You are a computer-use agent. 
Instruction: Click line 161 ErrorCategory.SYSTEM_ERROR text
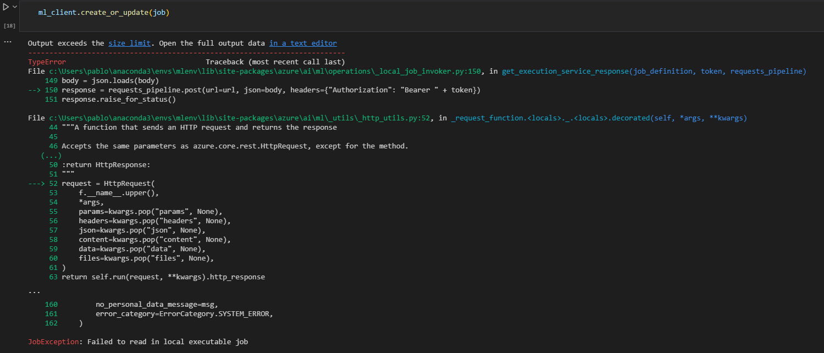coord(184,314)
